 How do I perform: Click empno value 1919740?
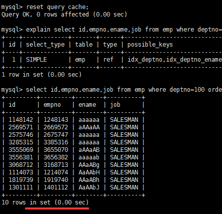click(x=56, y=180)
